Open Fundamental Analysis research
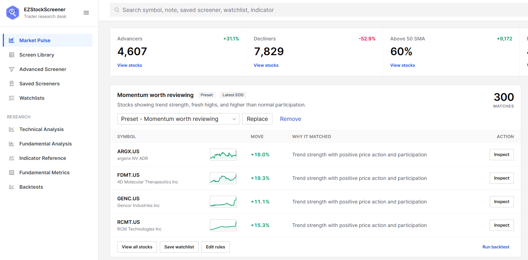Image resolution: width=528 pixels, height=260 pixels. [x=48, y=144]
